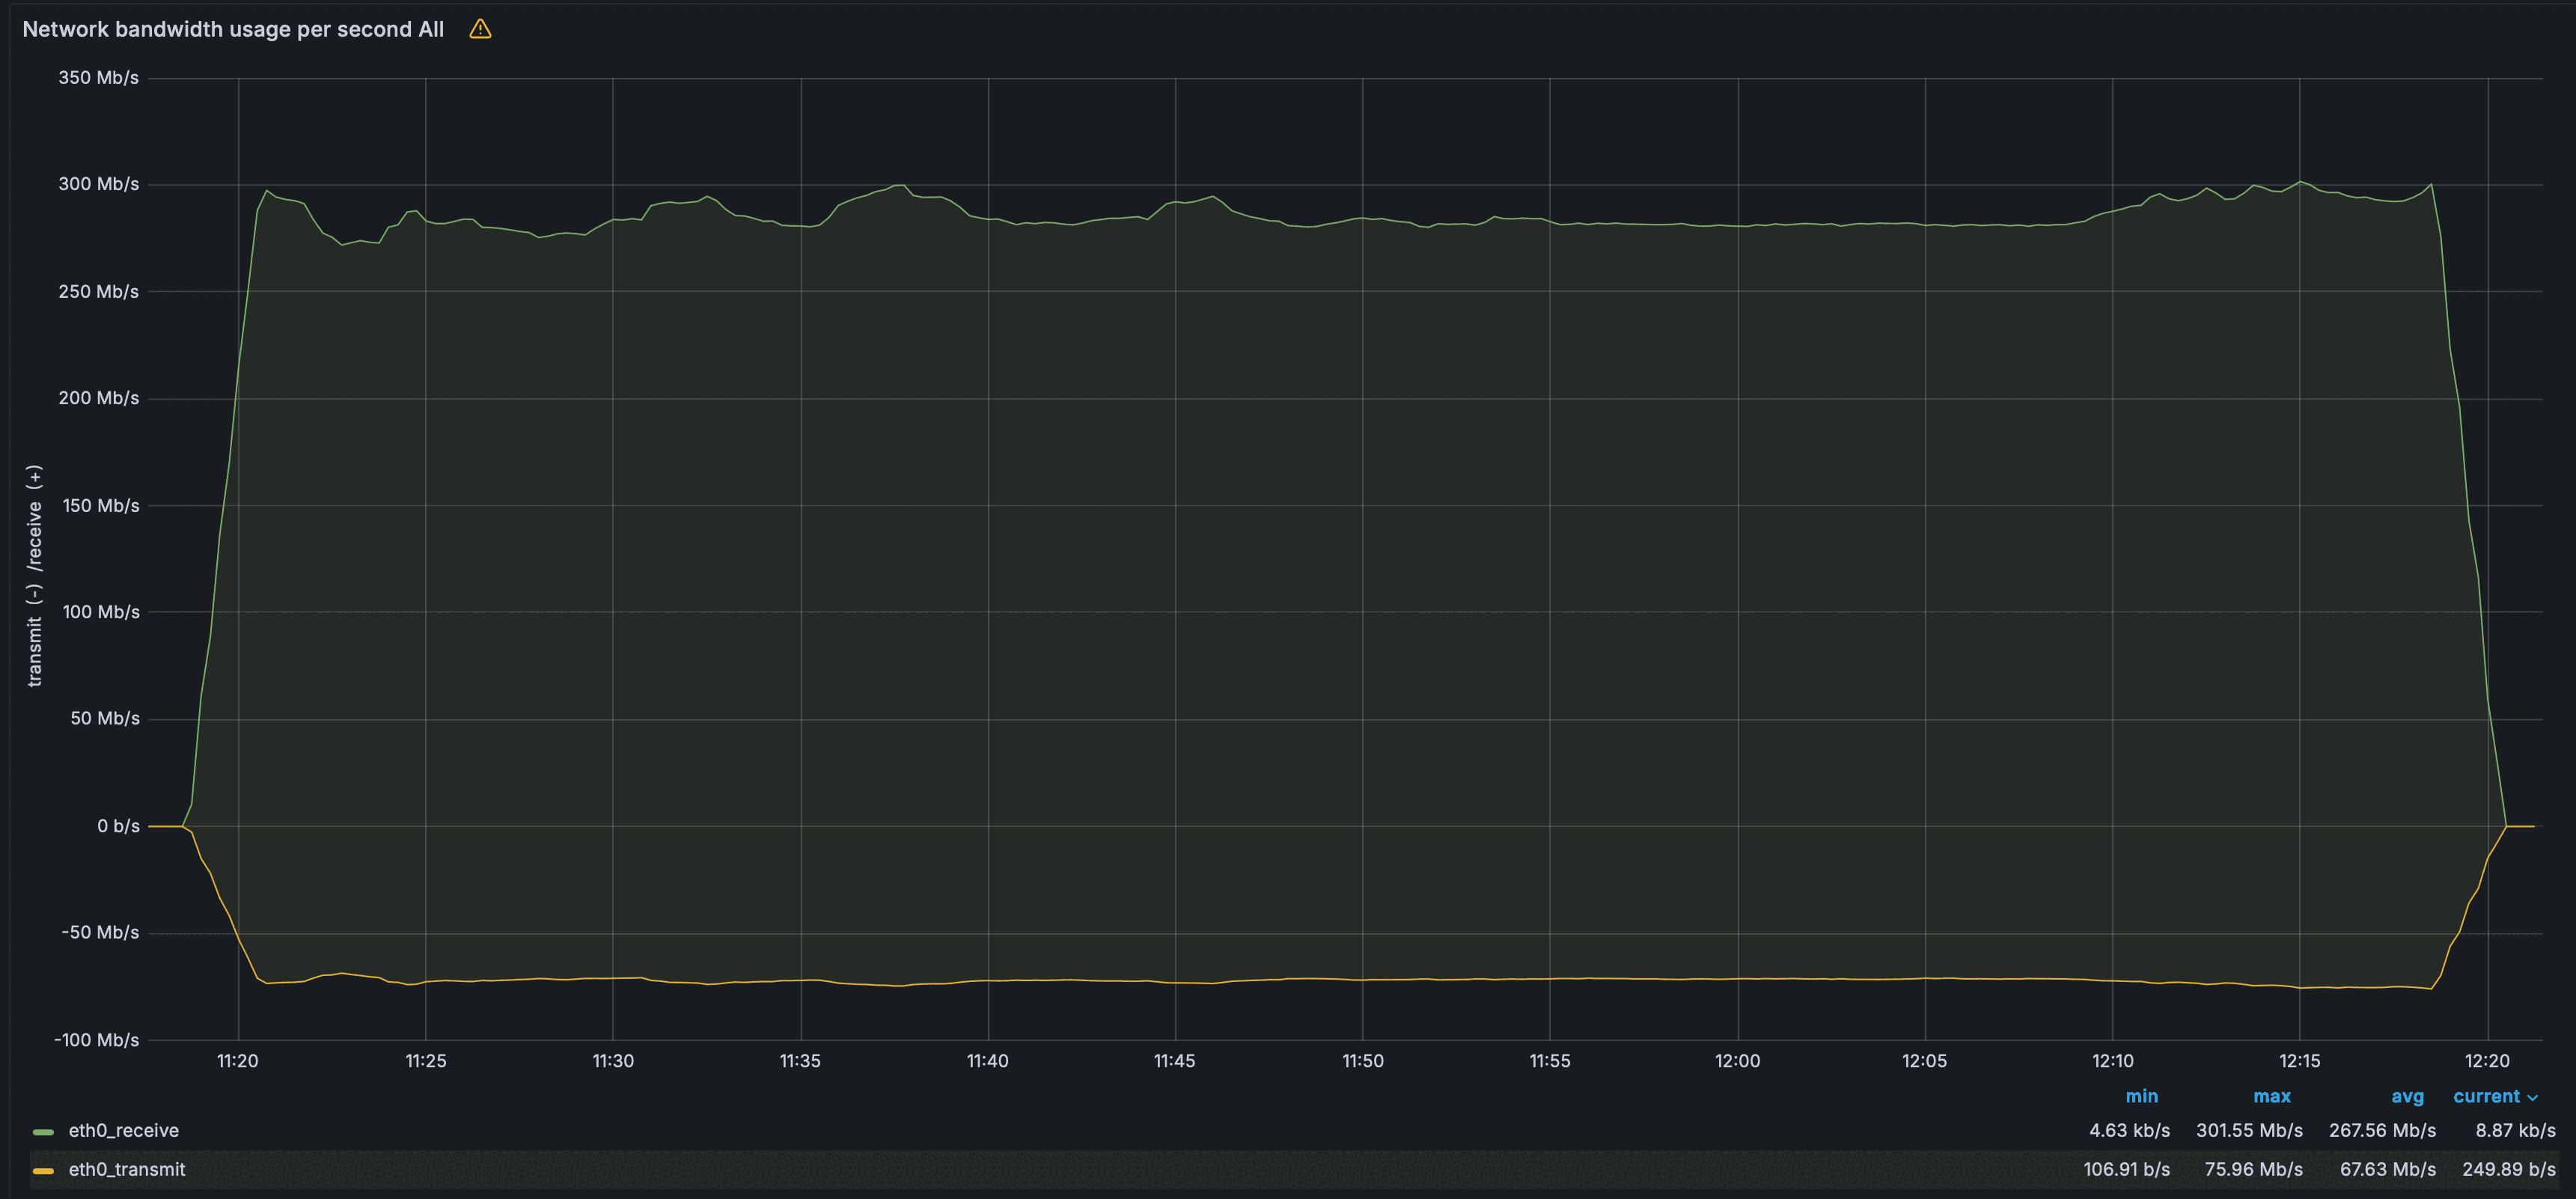This screenshot has width=2576, height=1199.
Task: Click the 12:20 time axis label
Action: [2486, 1061]
